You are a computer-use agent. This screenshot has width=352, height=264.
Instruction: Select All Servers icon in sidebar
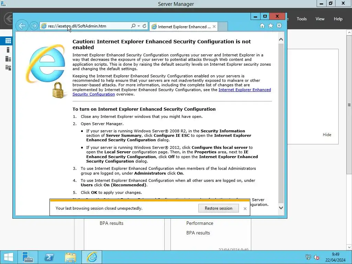coord(8,59)
